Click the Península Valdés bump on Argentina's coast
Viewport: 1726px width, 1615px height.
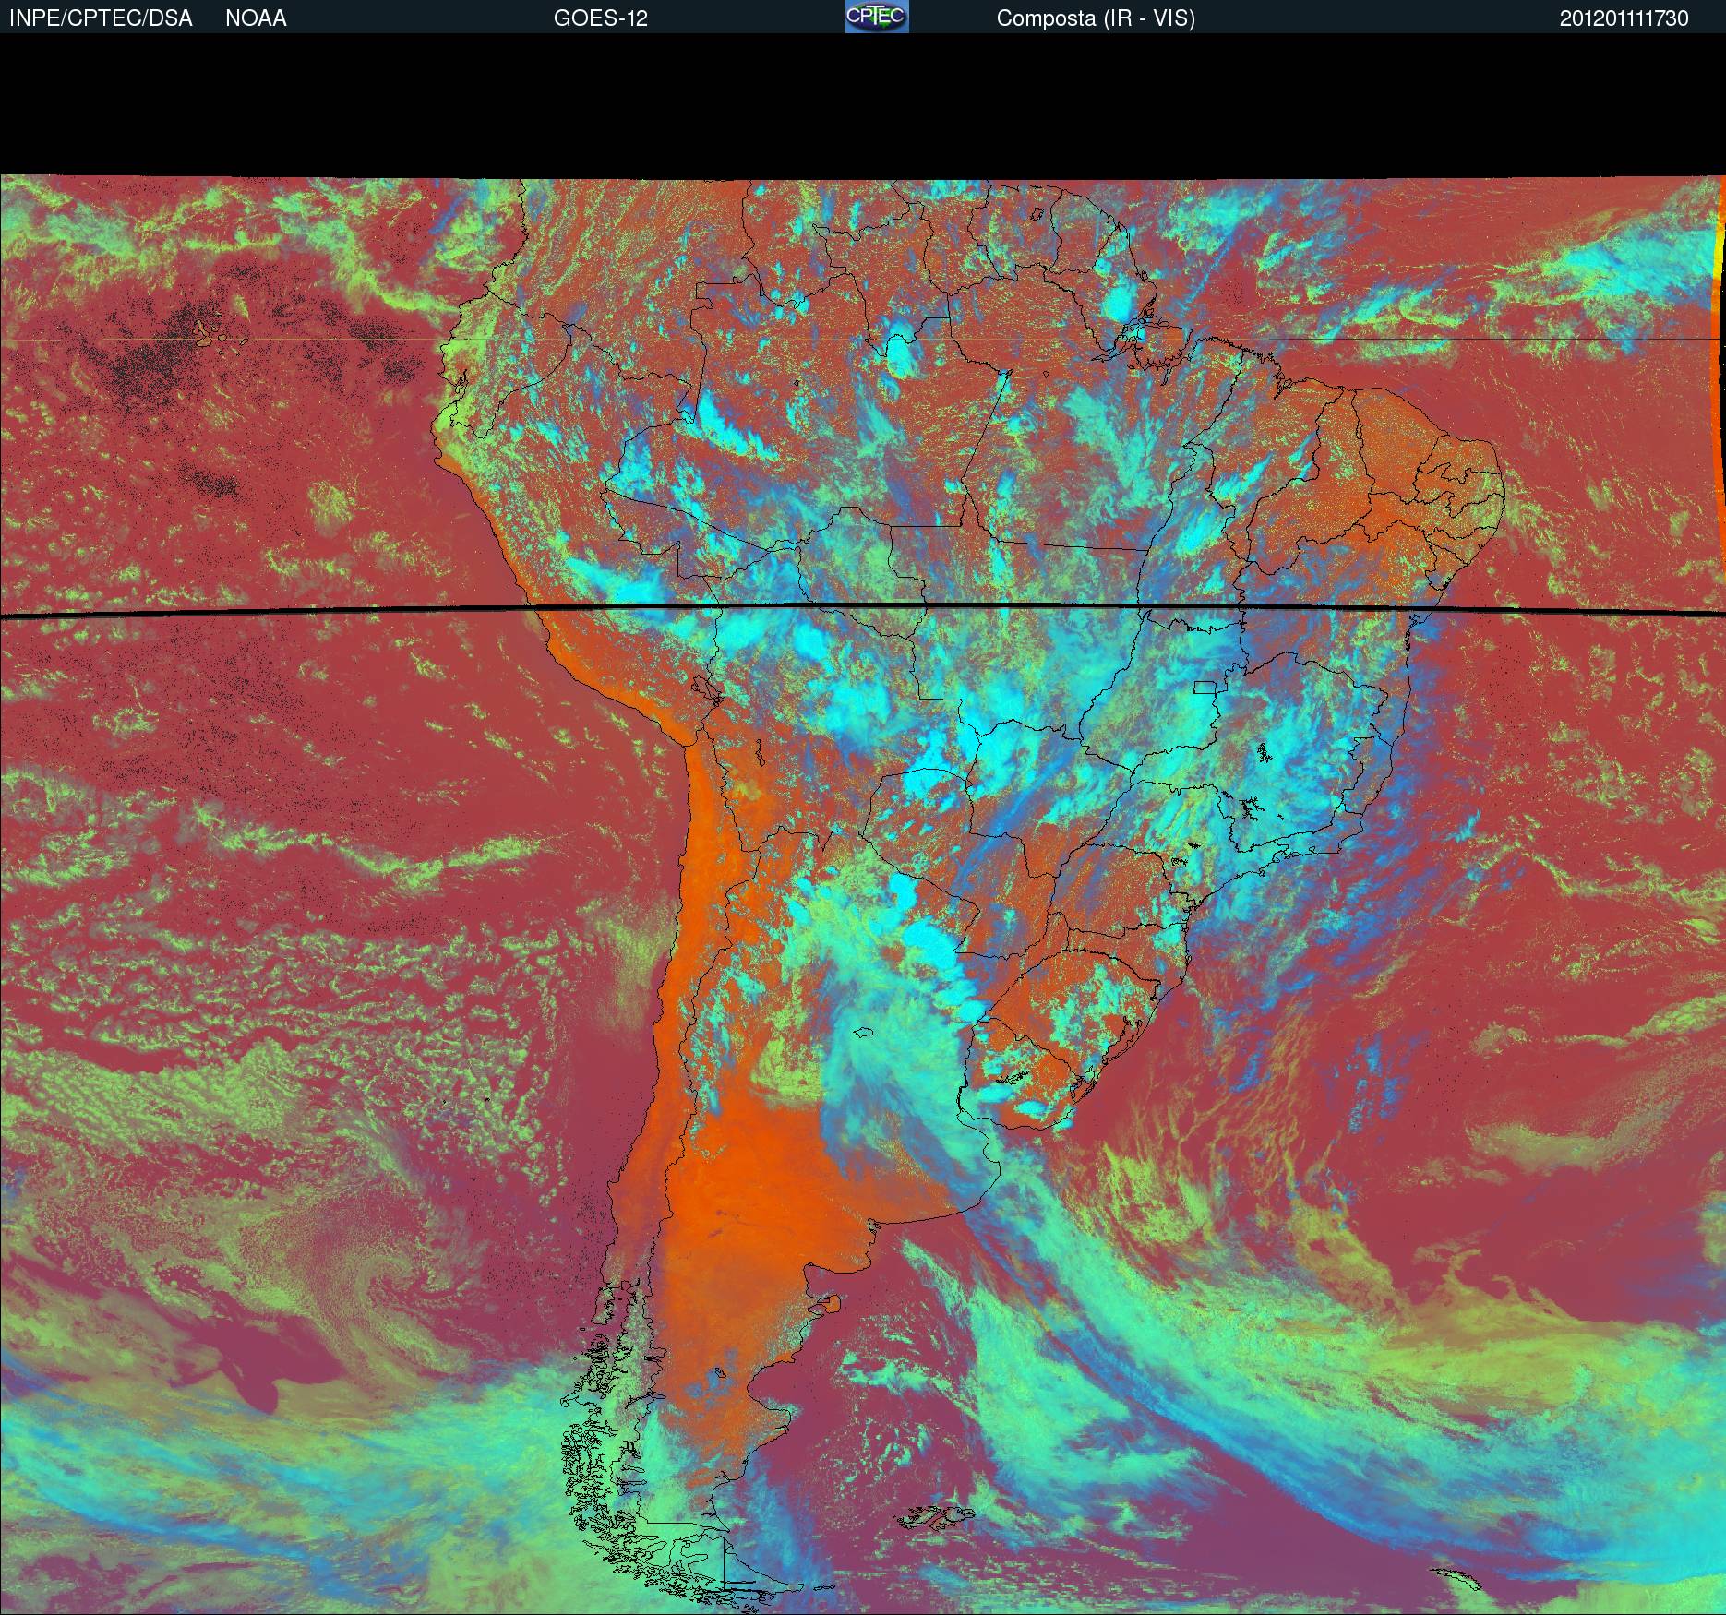point(833,1303)
